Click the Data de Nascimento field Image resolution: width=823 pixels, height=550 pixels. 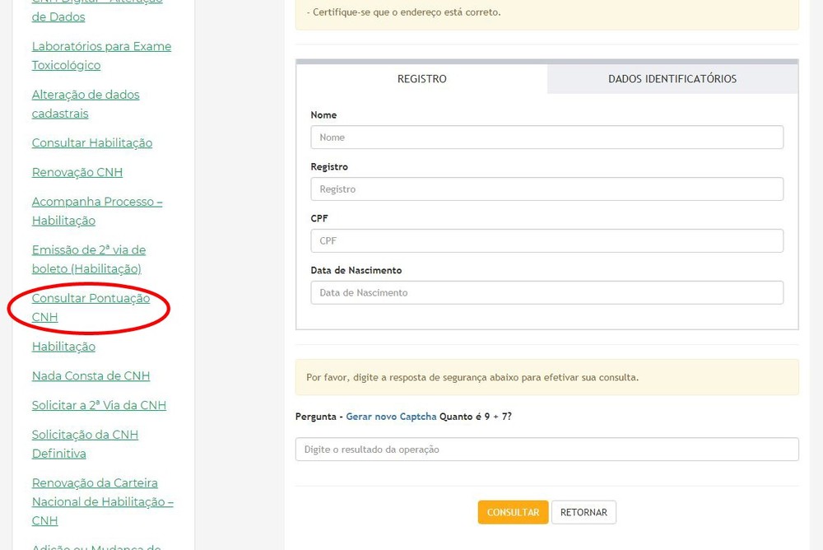click(x=546, y=292)
